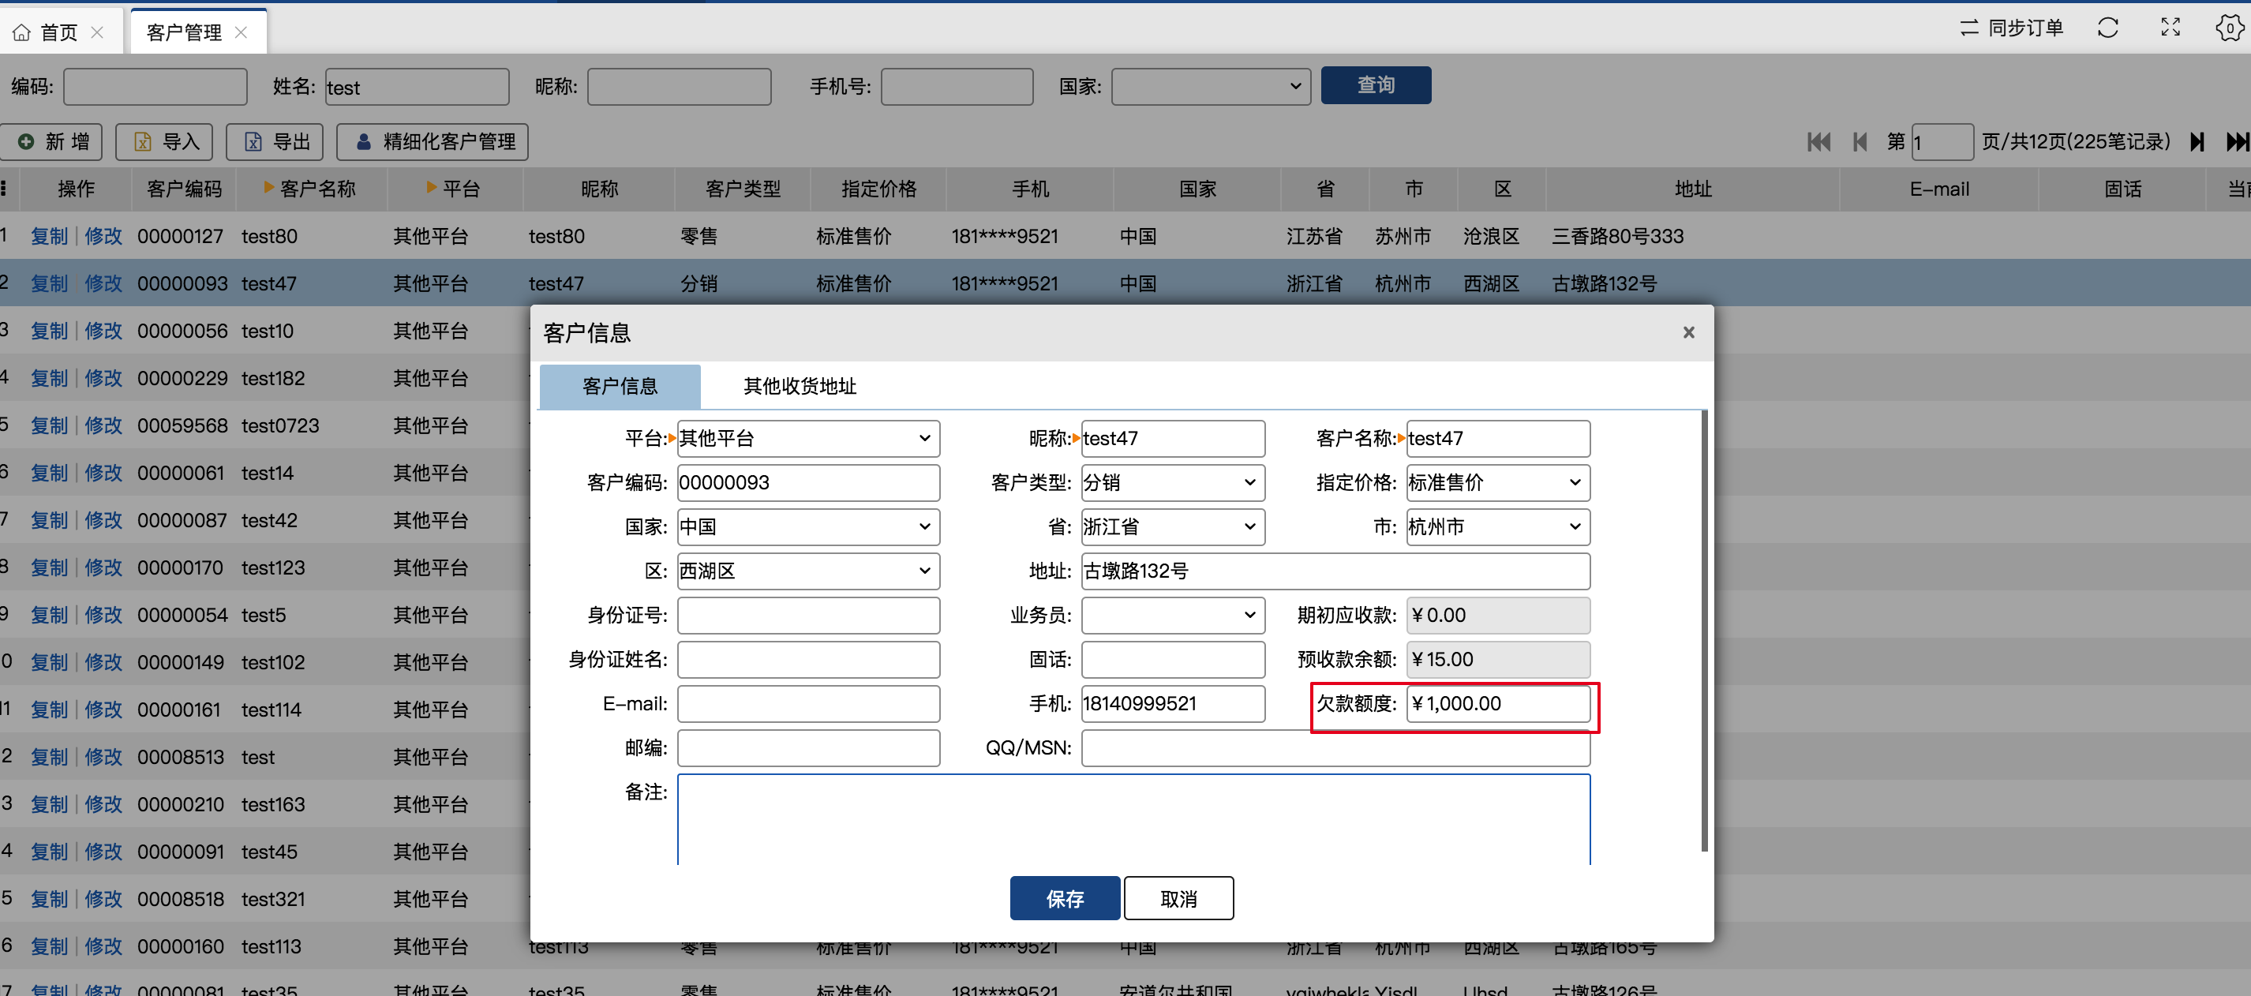Click the 导入 import button
The width and height of the screenshot is (2251, 996).
pos(165,141)
